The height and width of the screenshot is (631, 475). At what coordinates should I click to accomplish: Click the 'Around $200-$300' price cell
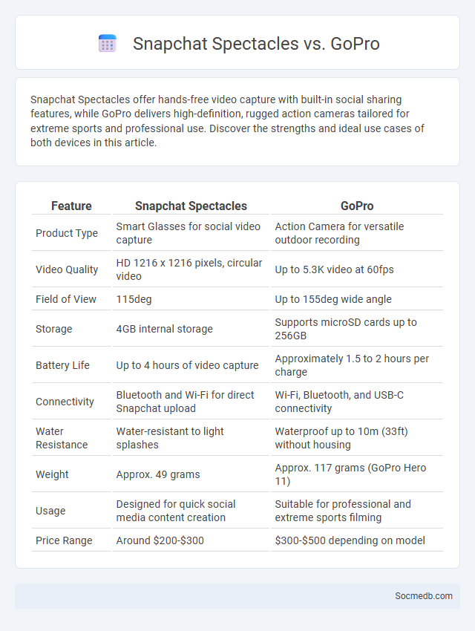(x=160, y=540)
